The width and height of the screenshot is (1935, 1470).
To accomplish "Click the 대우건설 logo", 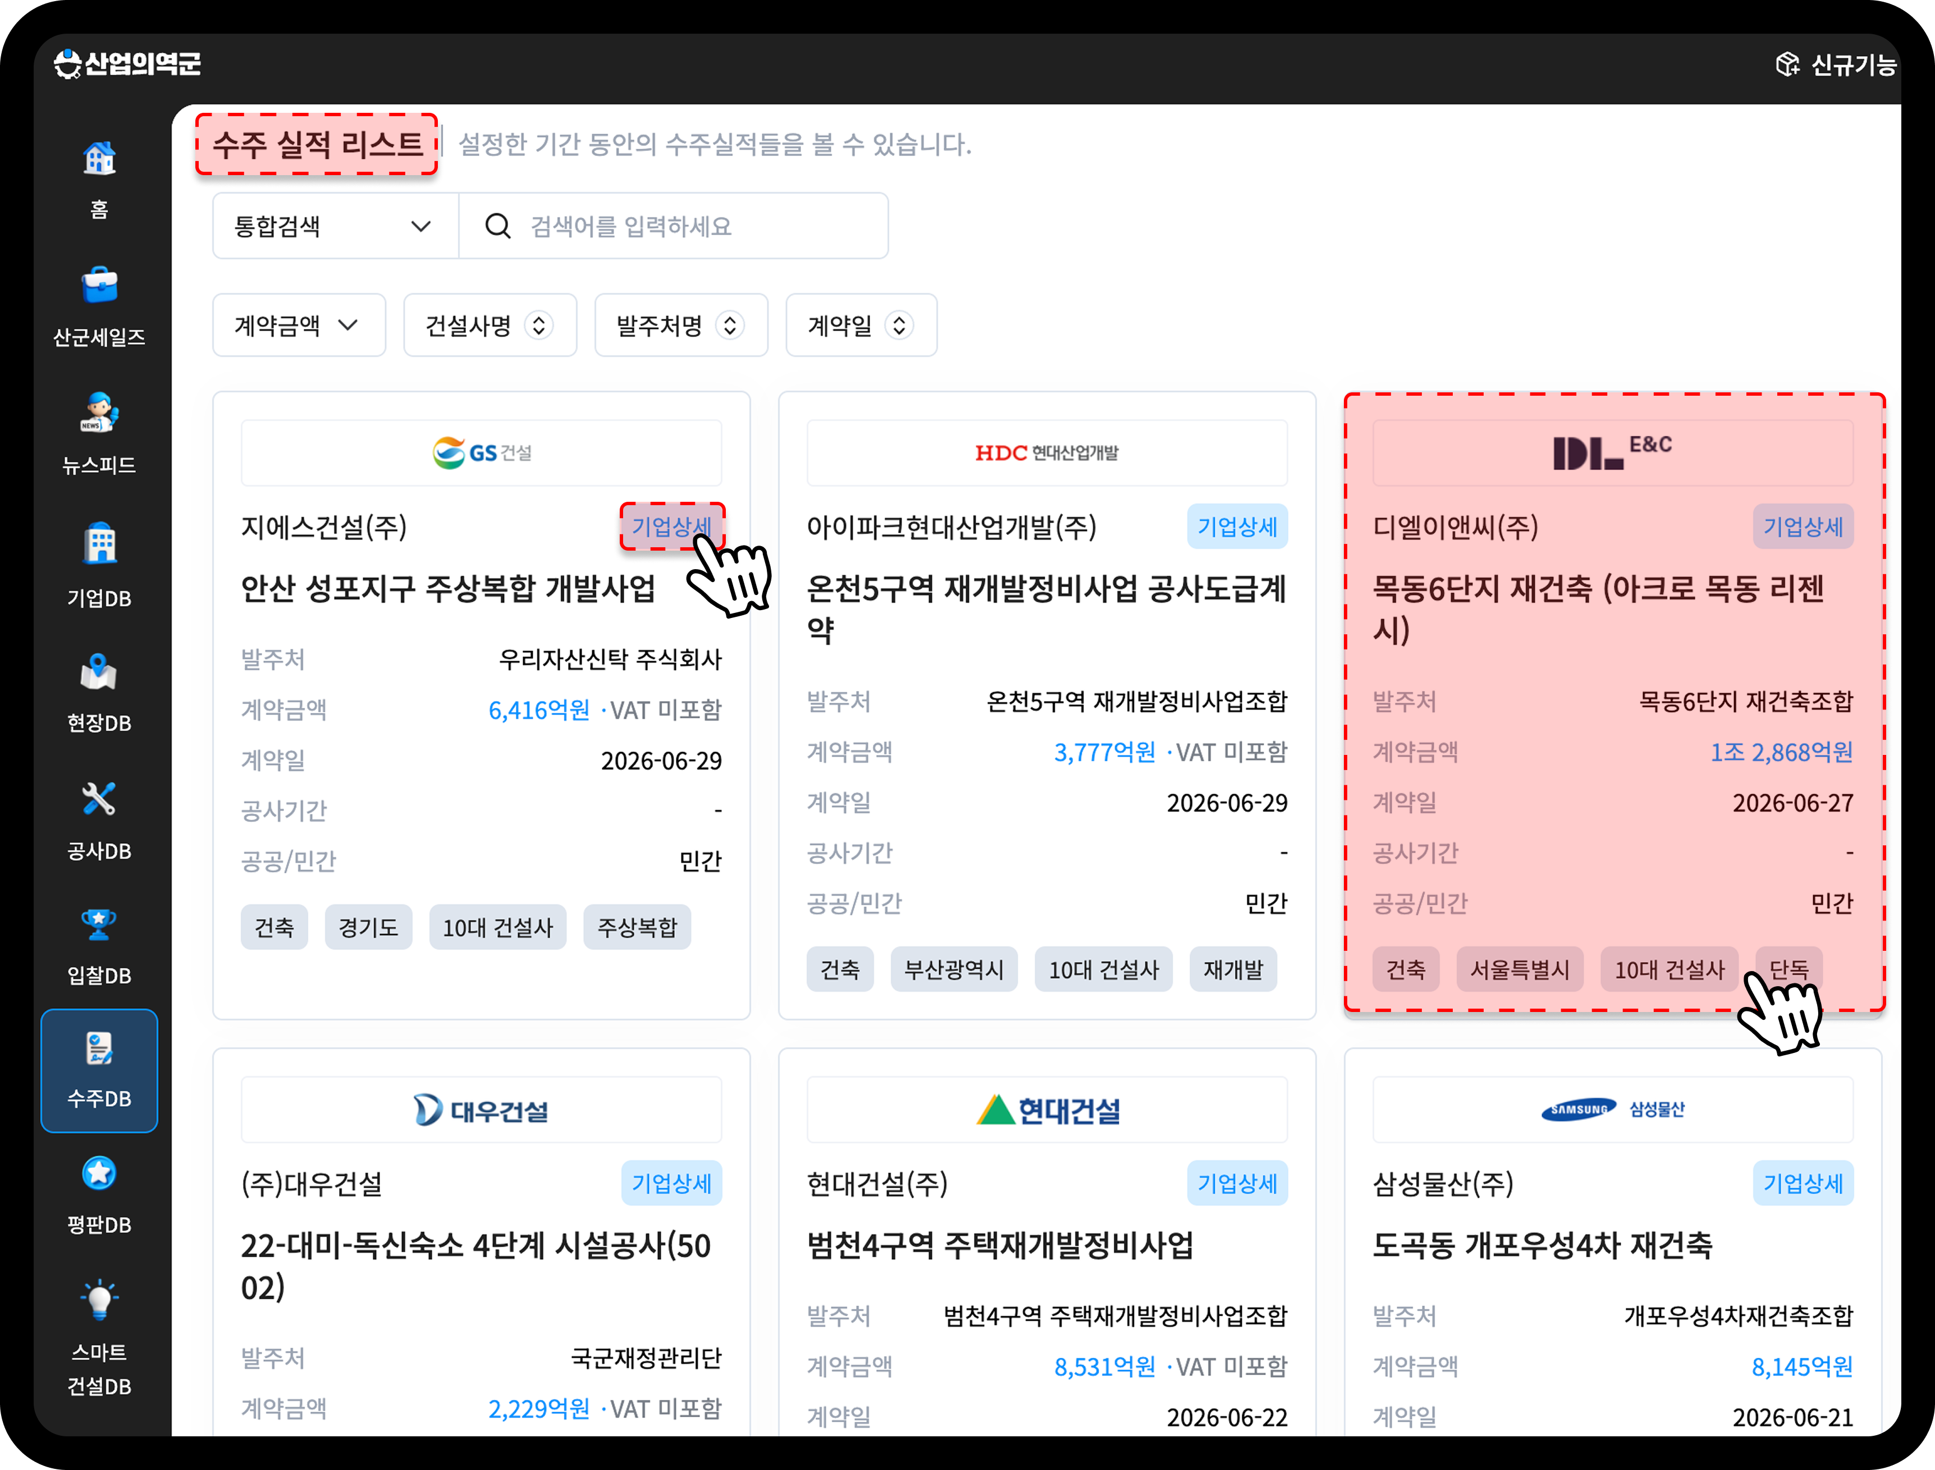I will click(x=481, y=1110).
